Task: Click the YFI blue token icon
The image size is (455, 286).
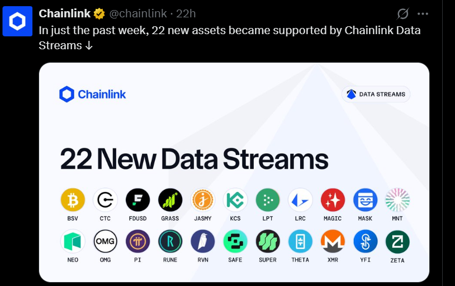Action: (366, 241)
